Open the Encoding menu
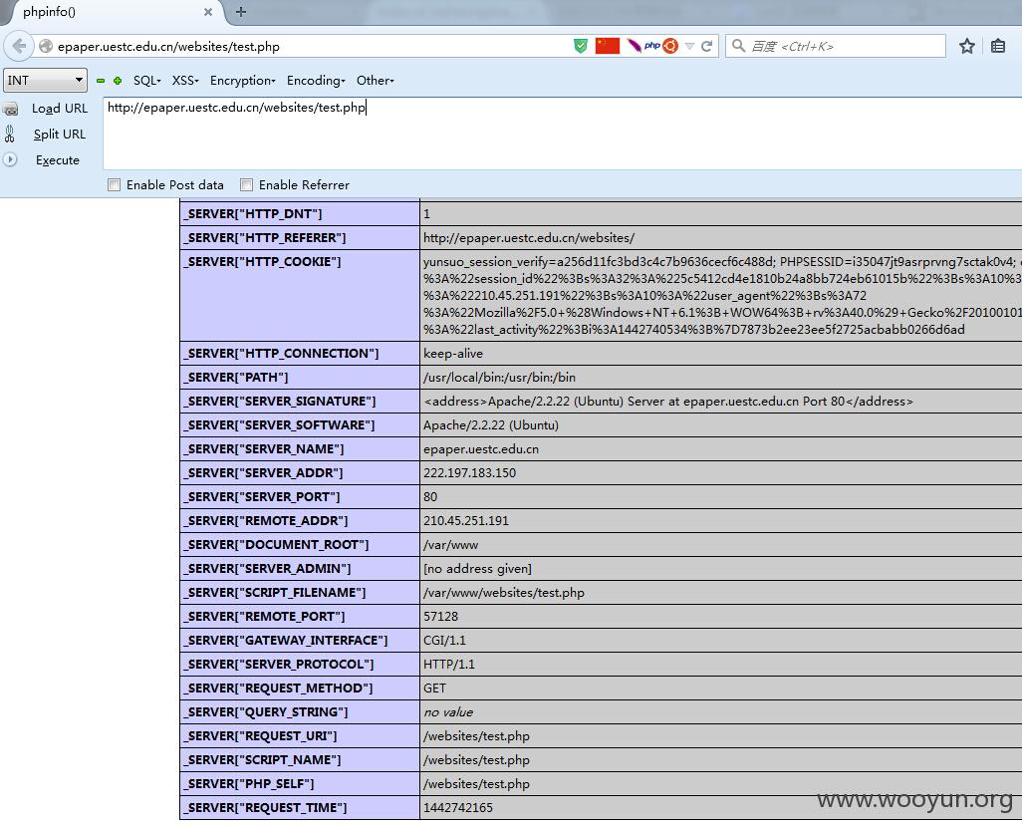The width and height of the screenshot is (1022, 828). tap(316, 81)
